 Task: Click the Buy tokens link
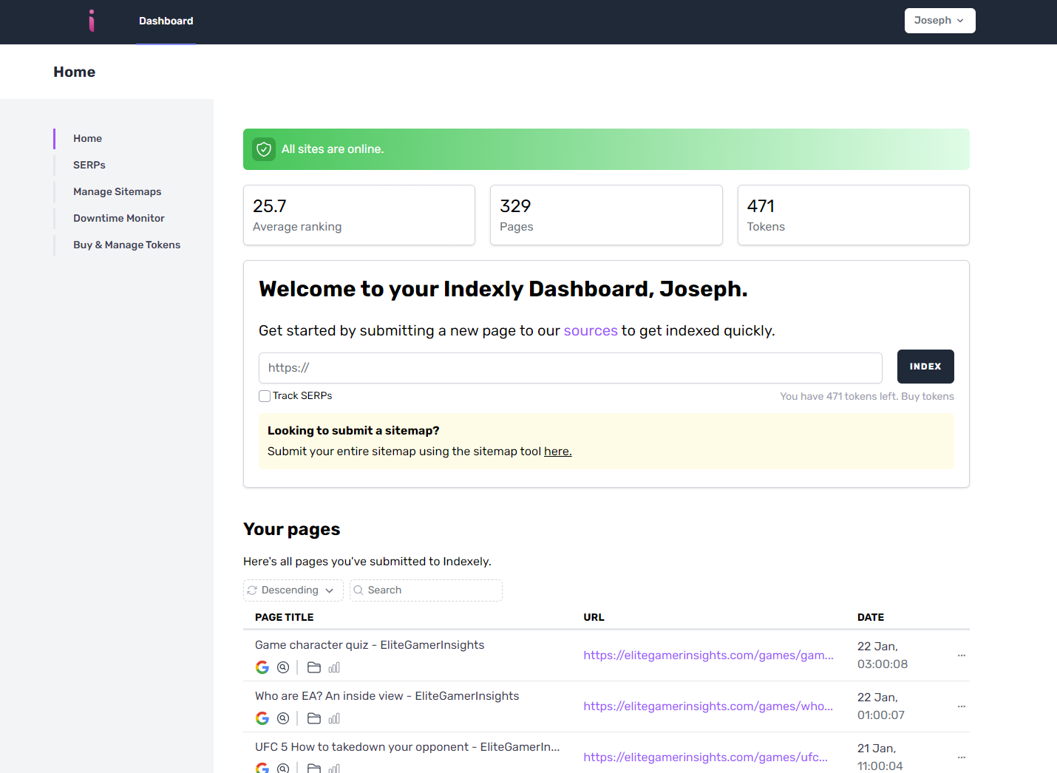[x=928, y=396]
